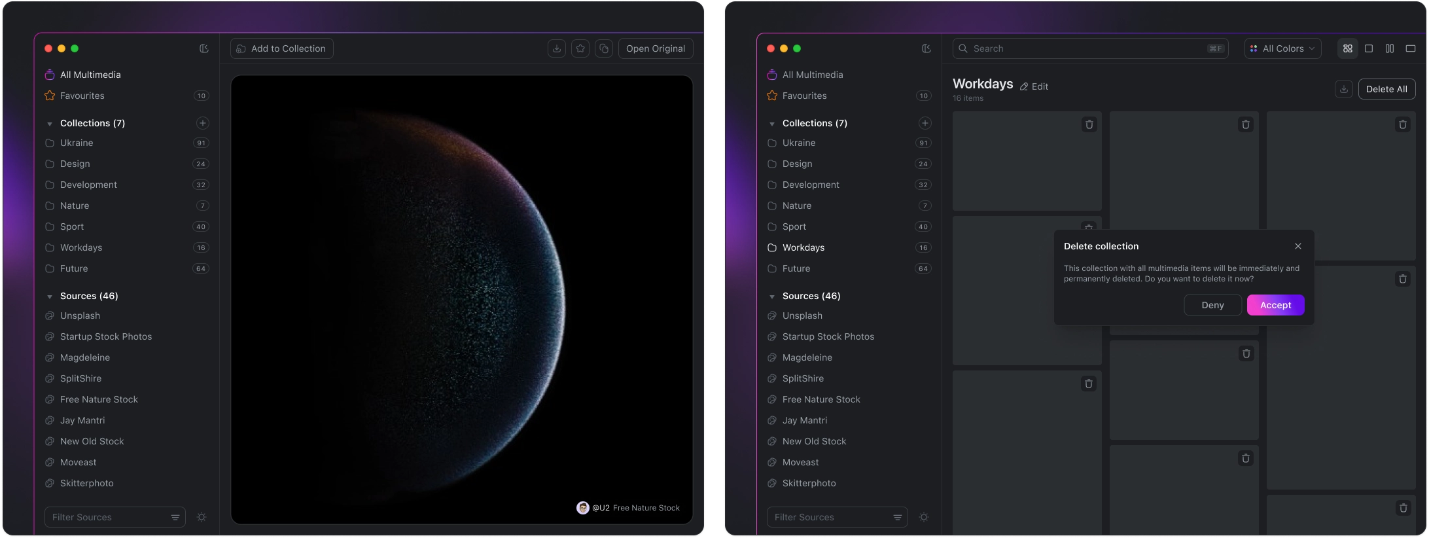Switch to grid view layout icon
The image size is (1429, 538).
(1348, 48)
